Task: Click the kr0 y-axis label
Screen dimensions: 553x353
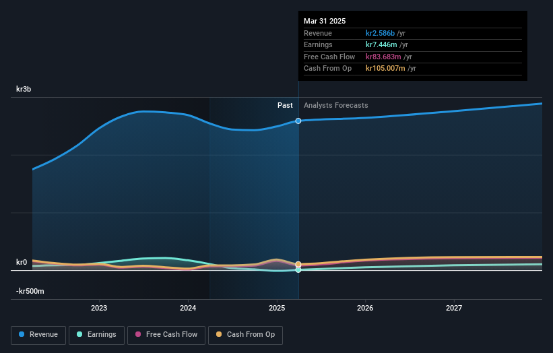Action: click(x=22, y=262)
